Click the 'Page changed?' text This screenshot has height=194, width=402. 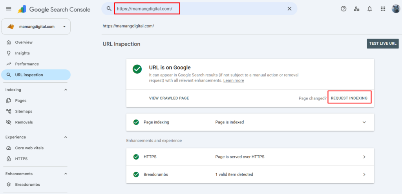point(312,98)
